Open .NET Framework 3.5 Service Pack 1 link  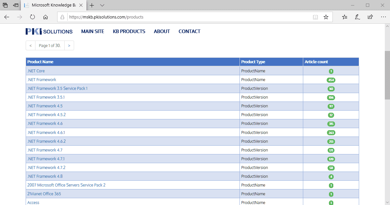tap(58, 88)
